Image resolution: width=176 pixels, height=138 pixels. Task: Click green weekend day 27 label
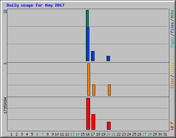144,134
